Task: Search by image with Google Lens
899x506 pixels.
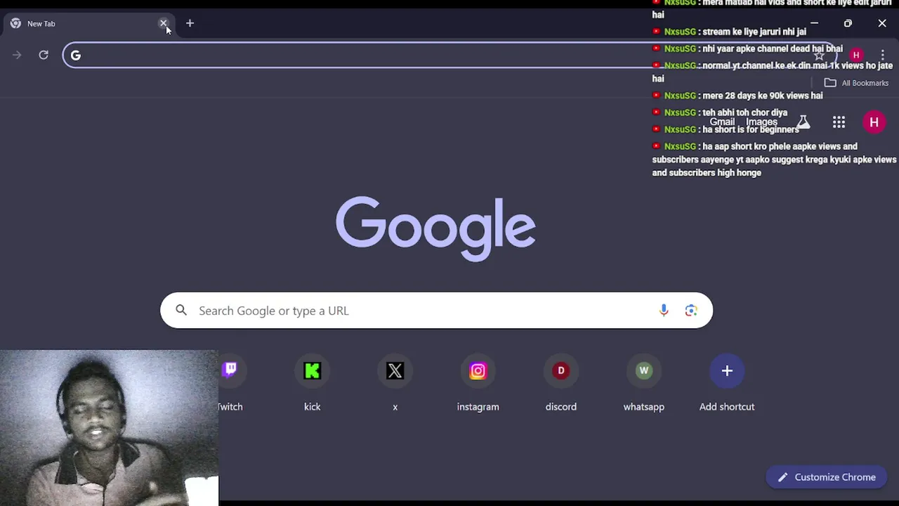Action: click(691, 311)
